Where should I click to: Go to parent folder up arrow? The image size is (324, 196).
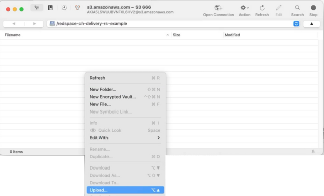pos(311,24)
